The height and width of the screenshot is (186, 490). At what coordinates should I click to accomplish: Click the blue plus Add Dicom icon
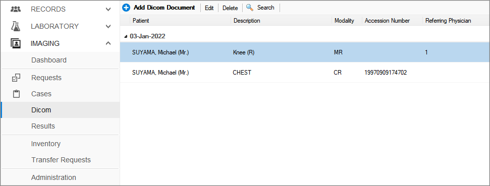(126, 8)
